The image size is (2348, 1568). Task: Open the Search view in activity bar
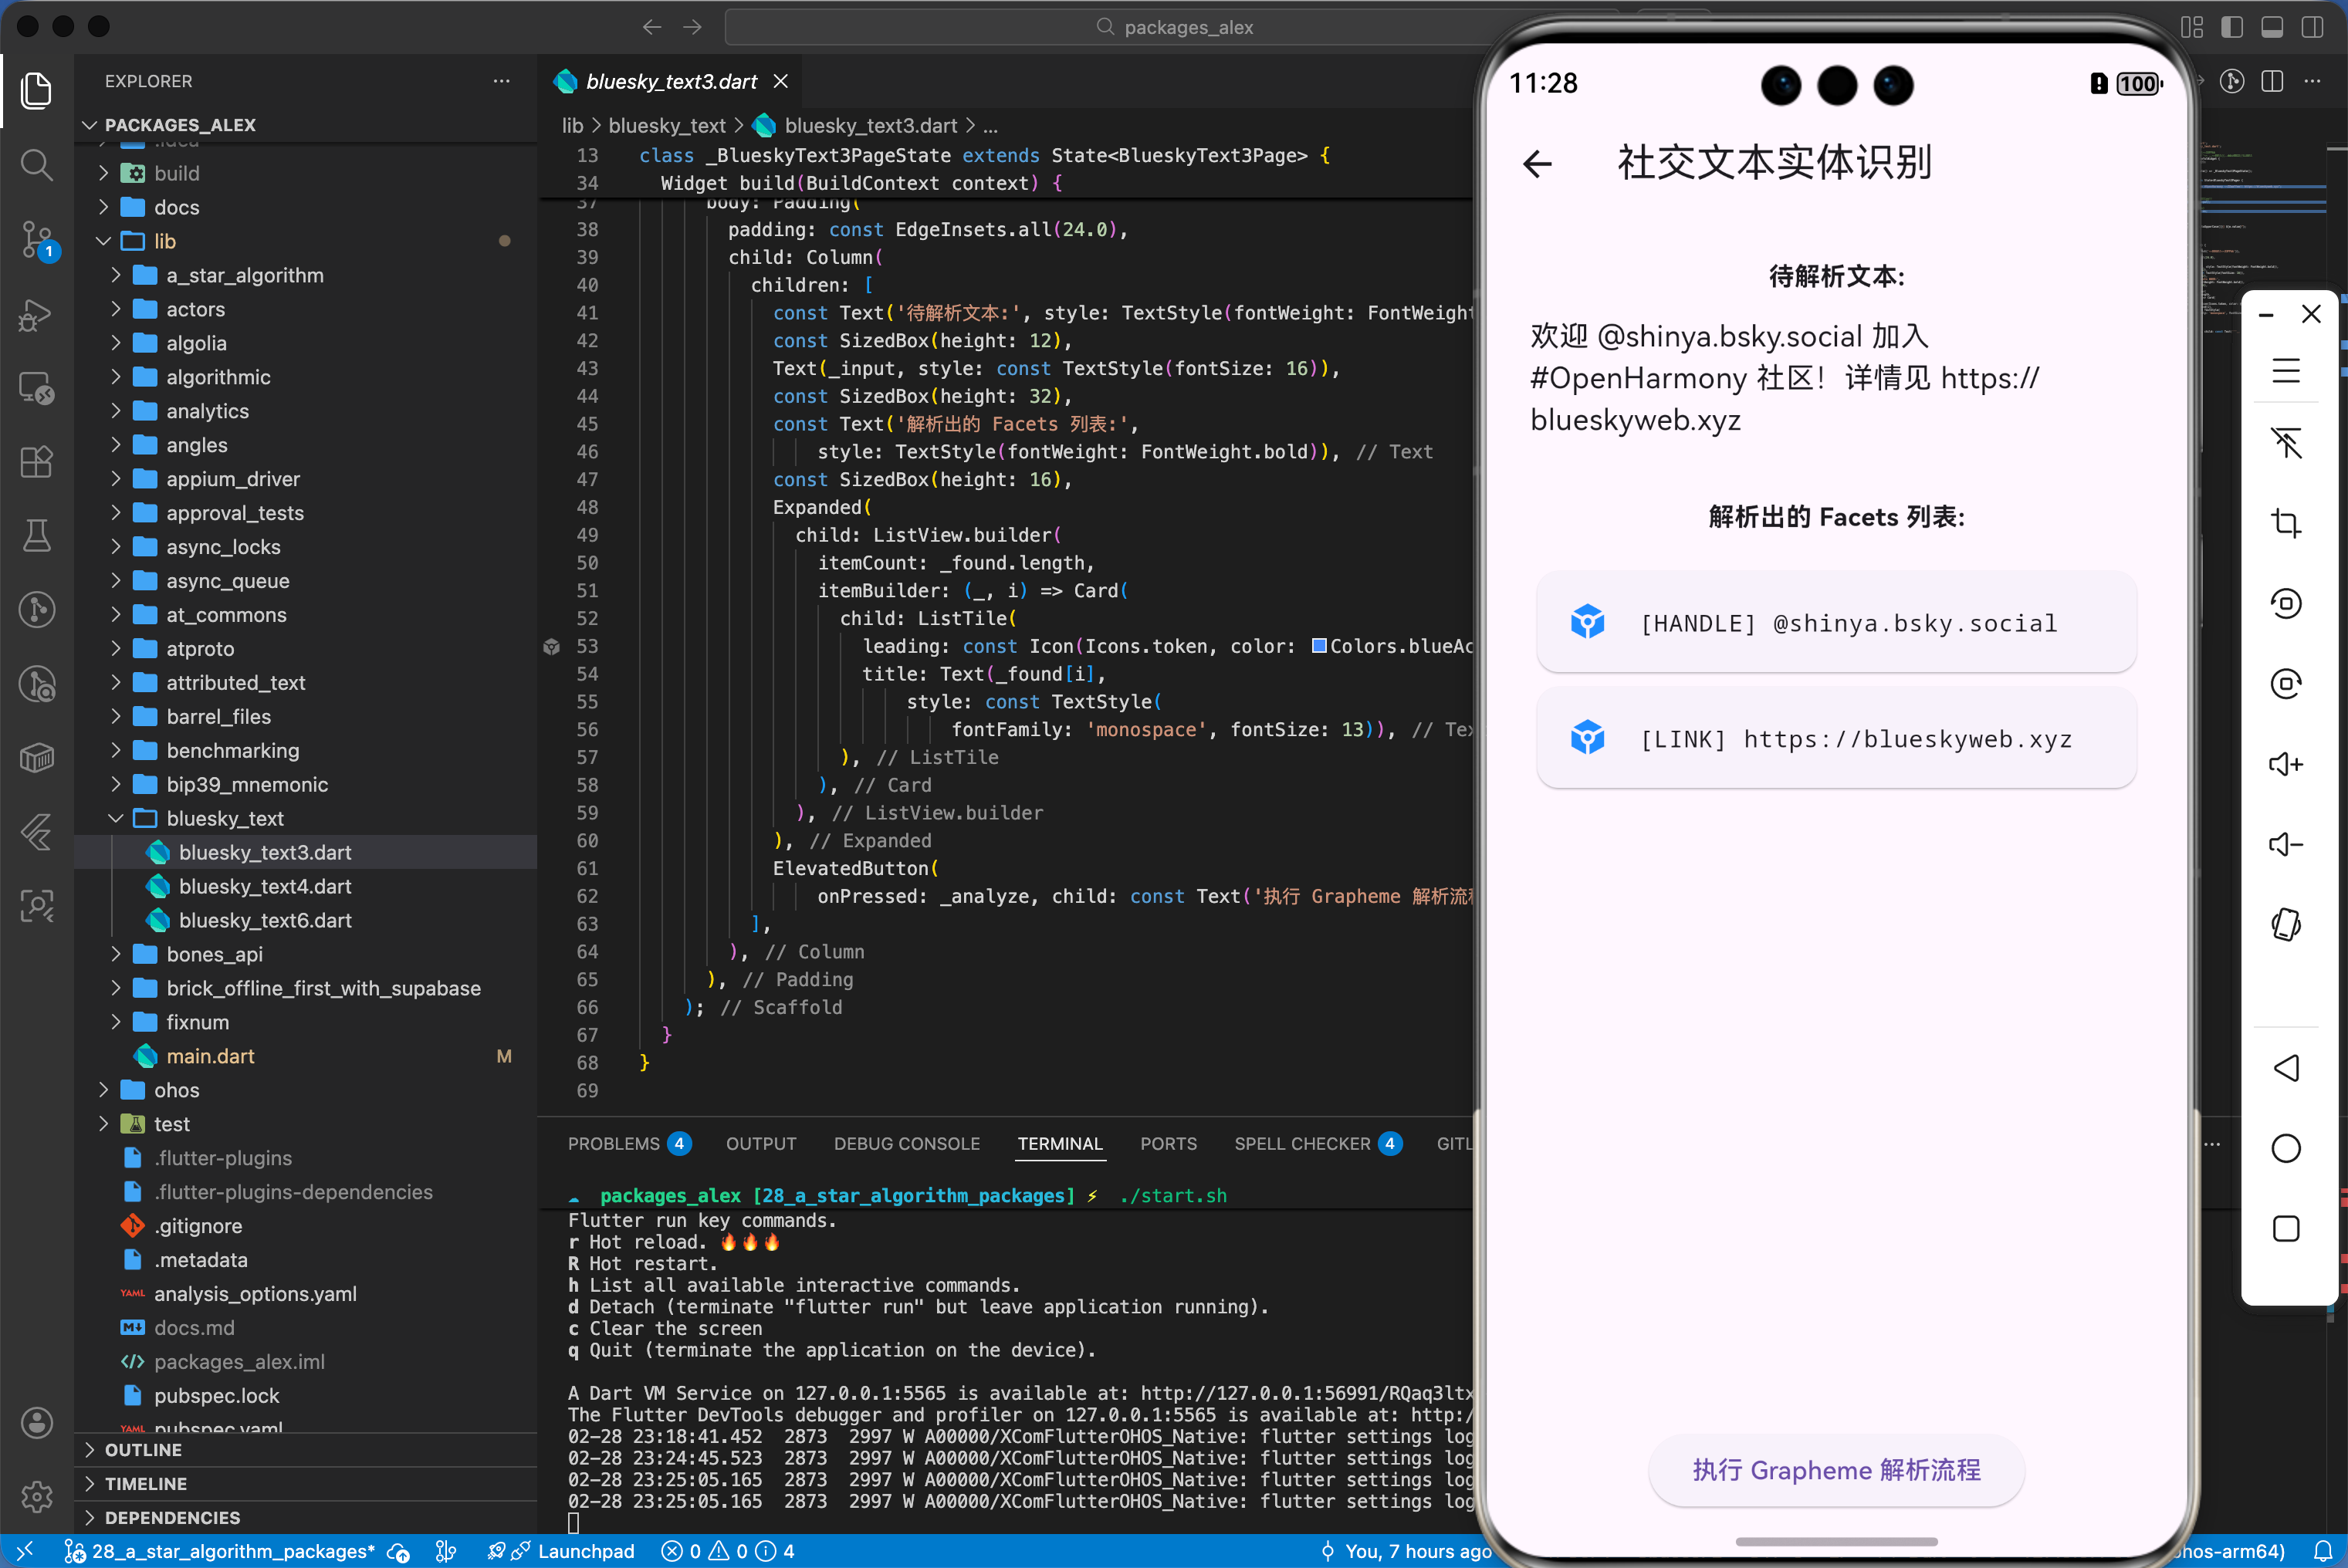point(37,164)
